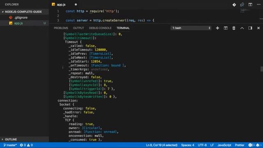
Task: Click the owner: [Circular] terminal line
Action: (x=85, y=128)
